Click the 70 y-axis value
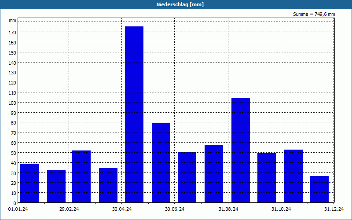352x220 pixels. tap(14, 133)
